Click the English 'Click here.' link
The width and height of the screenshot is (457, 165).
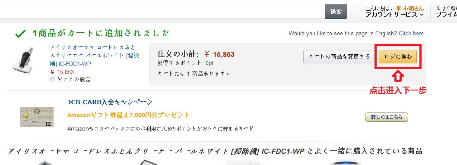412,34
